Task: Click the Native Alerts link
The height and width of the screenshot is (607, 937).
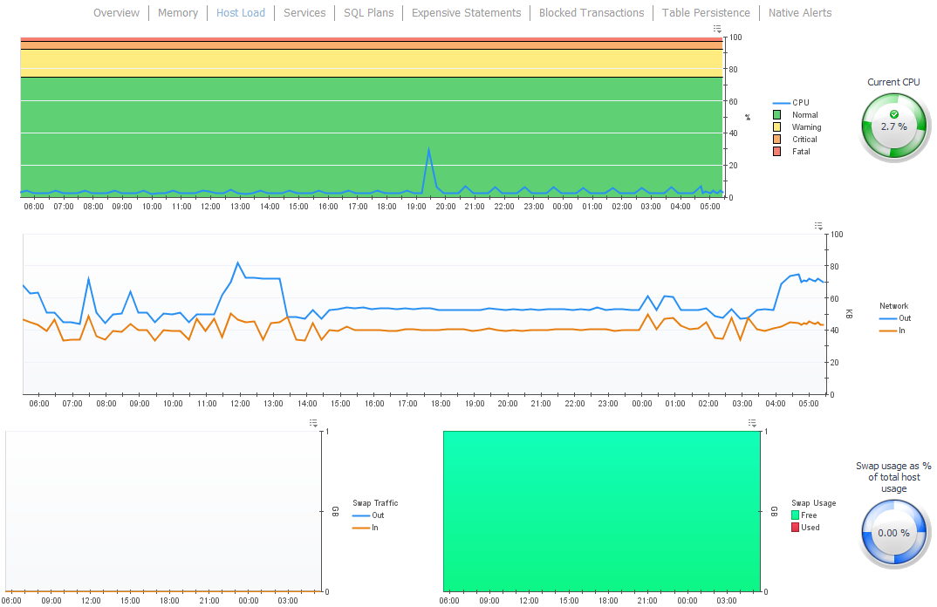Action: coord(799,12)
